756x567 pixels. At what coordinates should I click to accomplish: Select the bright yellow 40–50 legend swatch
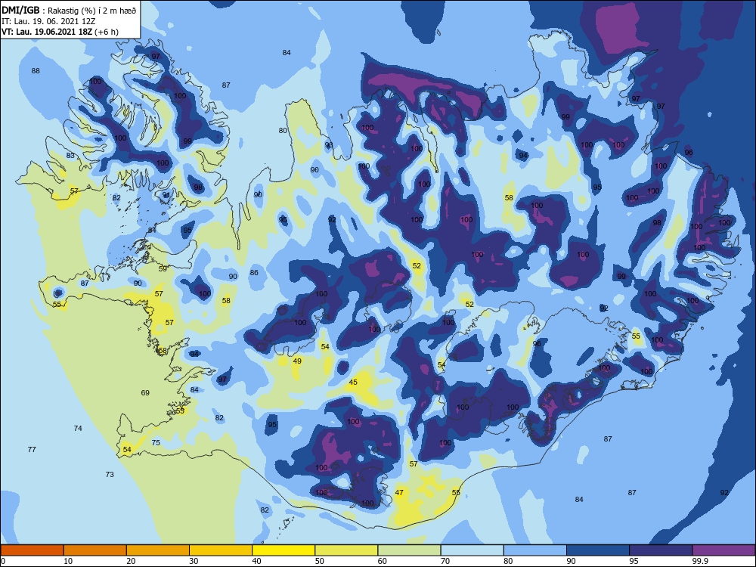tap(283, 550)
